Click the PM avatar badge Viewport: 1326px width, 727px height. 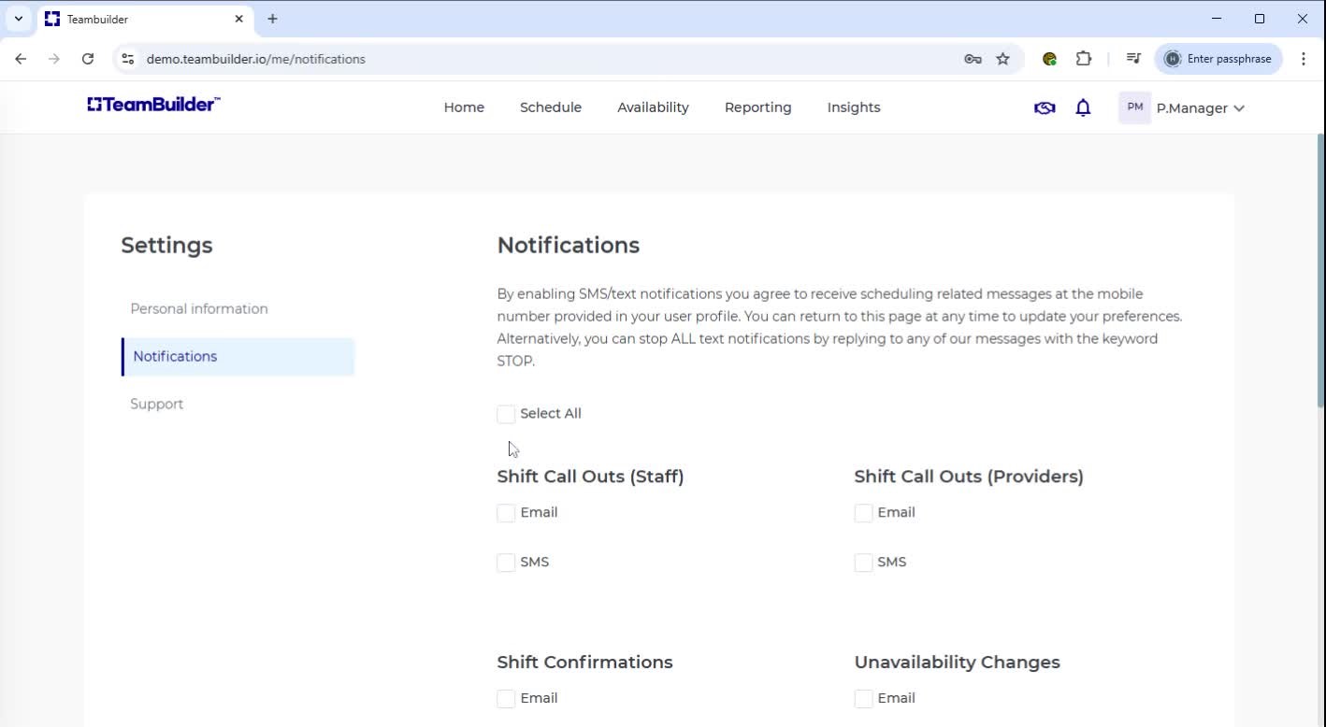(x=1133, y=107)
